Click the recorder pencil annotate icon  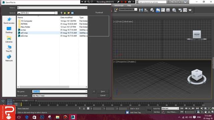click(118, 2)
